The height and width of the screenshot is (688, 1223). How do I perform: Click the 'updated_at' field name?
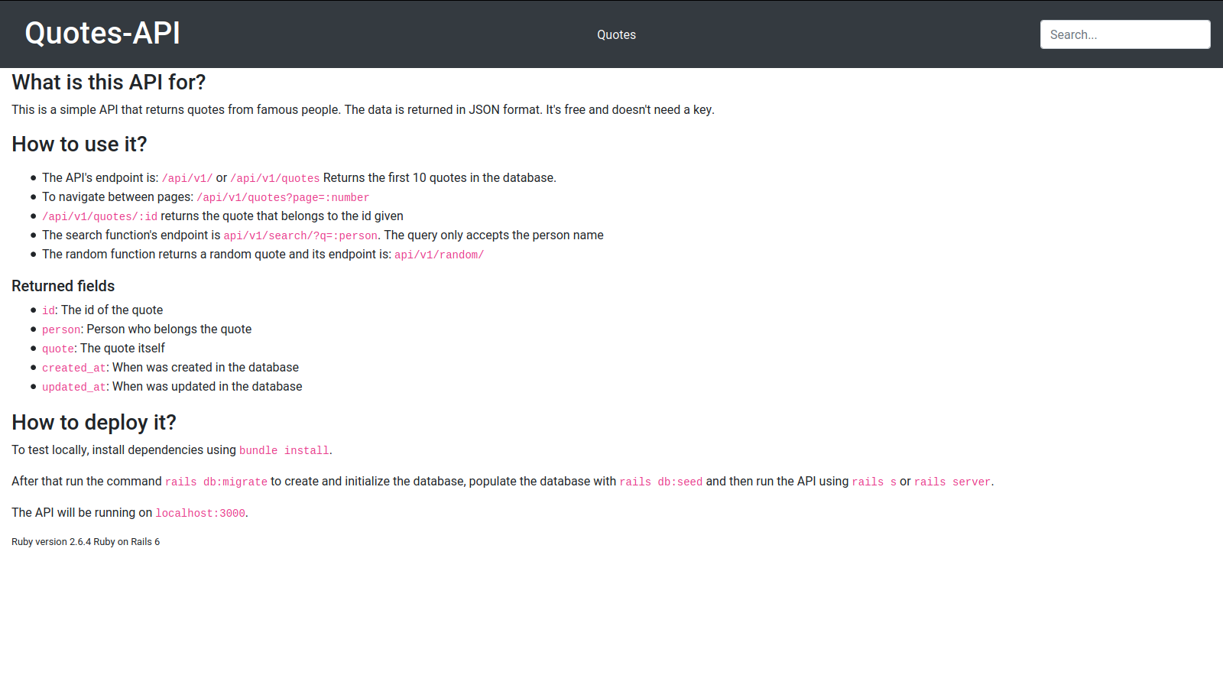[74, 387]
